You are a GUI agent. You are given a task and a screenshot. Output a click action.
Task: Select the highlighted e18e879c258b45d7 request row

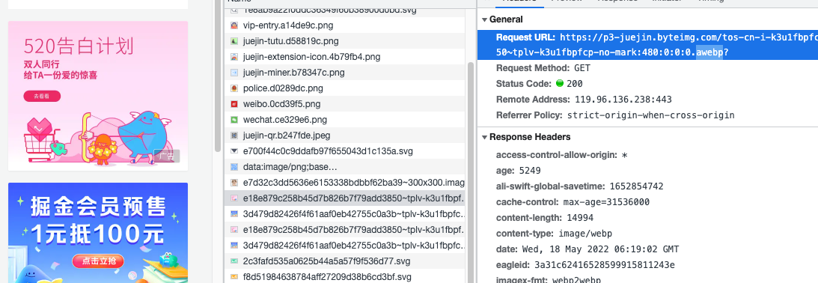345,198
